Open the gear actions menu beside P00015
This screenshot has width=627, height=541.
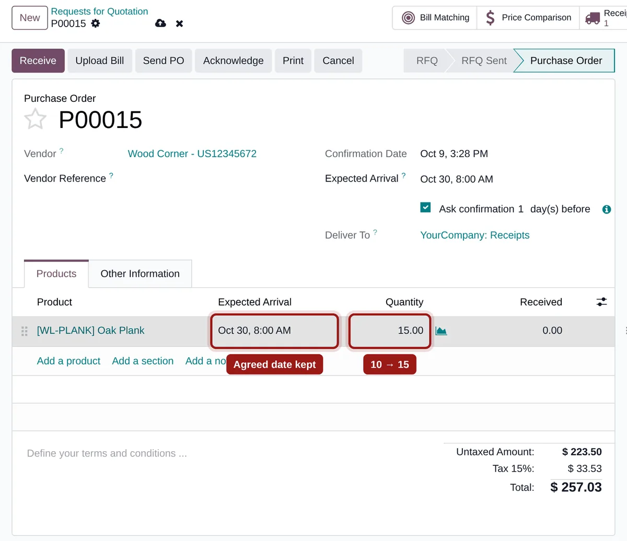pos(95,23)
